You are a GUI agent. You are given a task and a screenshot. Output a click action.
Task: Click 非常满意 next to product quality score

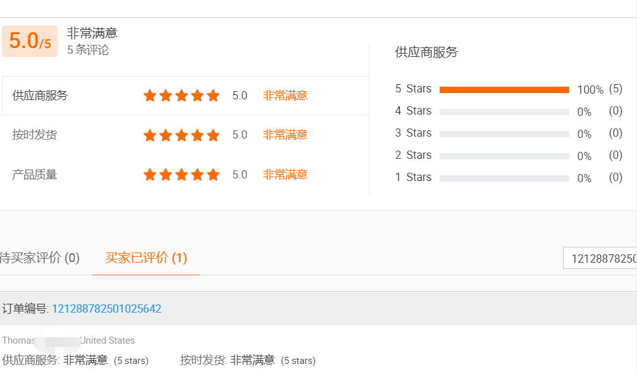tap(285, 175)
